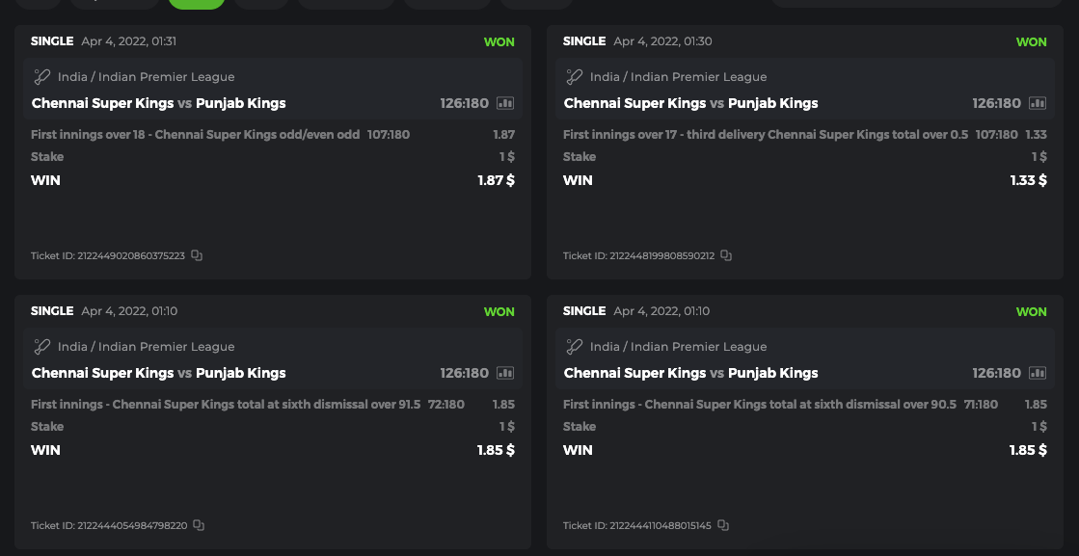The height and width of the screenshot is (556, 1079).
Task: Click stats chart icon in over 90.5 bet
Action: (x=1038, y=373)
